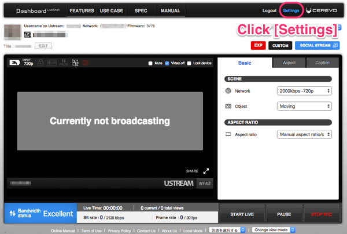Click the STOP REC button

322,214
